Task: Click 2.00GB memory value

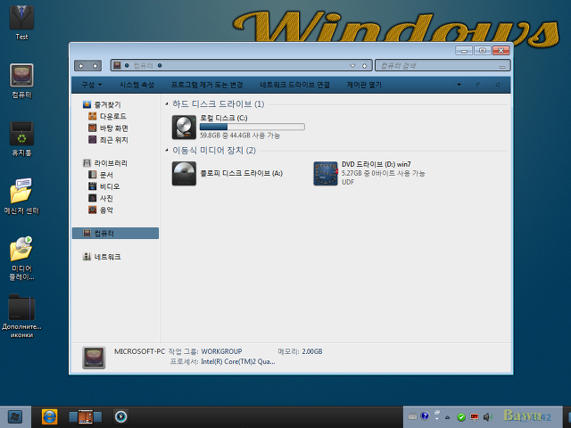Action: click(x=312, y=351)
